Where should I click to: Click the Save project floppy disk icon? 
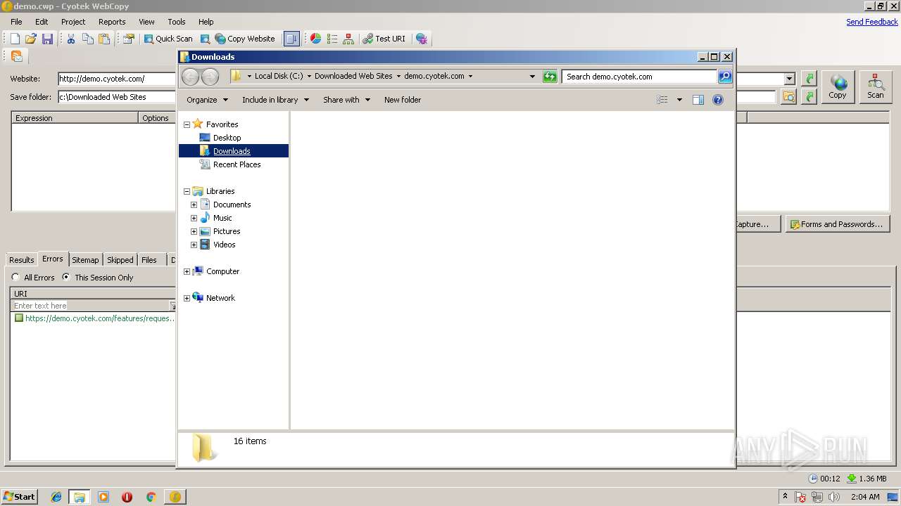click(47, 39)
